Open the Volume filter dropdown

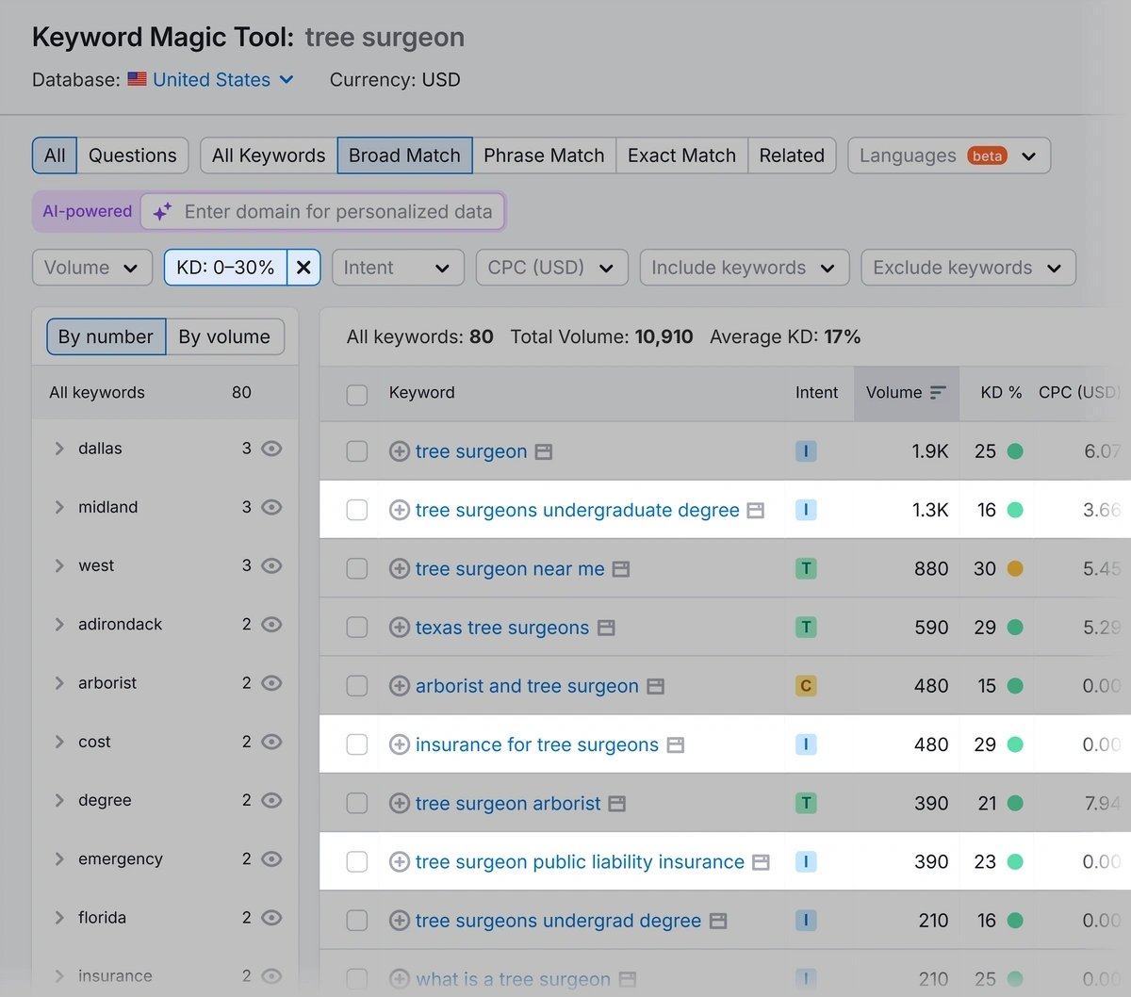click(x=92, y=268)
